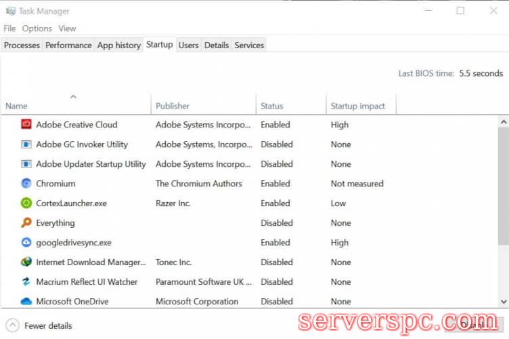Switch to the Services tab
The width and height of the screenshot is (509, 339).
click(249, 45)
